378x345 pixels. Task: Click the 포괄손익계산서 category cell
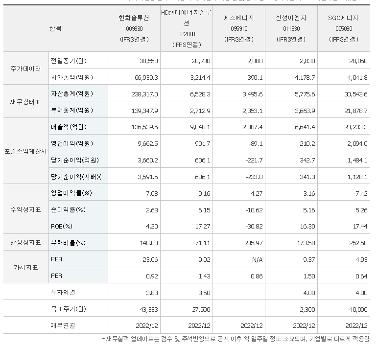click(x=25, y=152)
